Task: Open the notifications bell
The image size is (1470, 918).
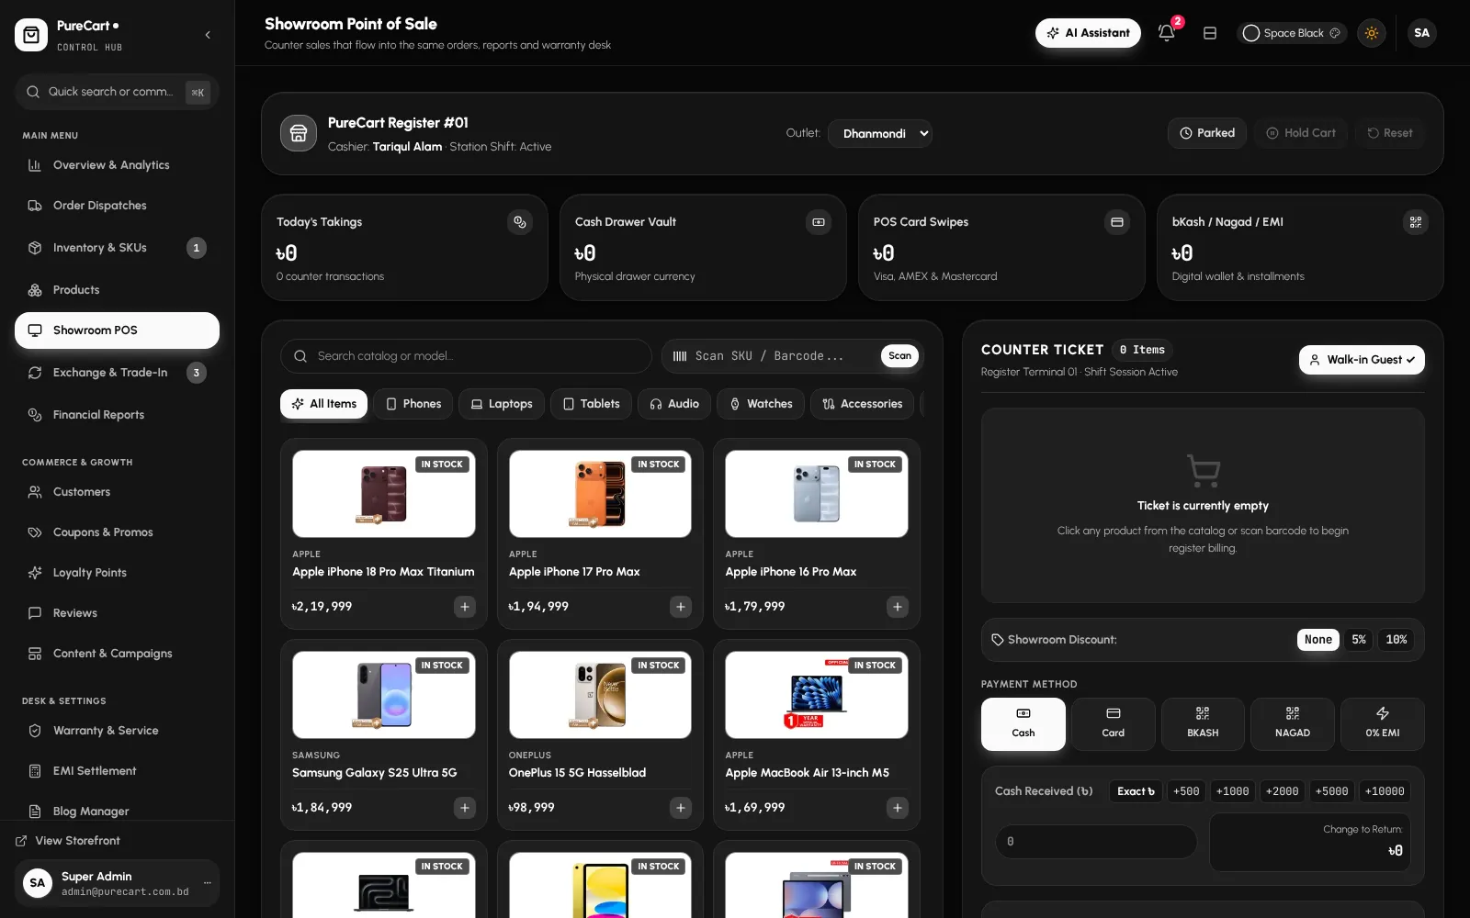Action: pyautogui.click(x=1167, y=33)
